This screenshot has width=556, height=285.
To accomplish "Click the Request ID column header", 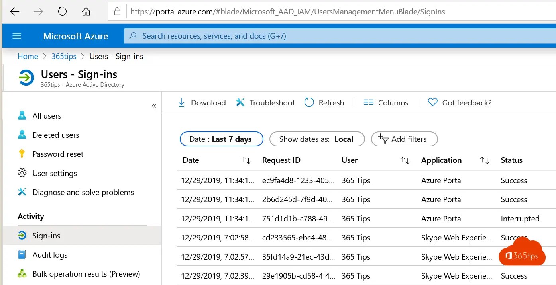I will point(281,160).
